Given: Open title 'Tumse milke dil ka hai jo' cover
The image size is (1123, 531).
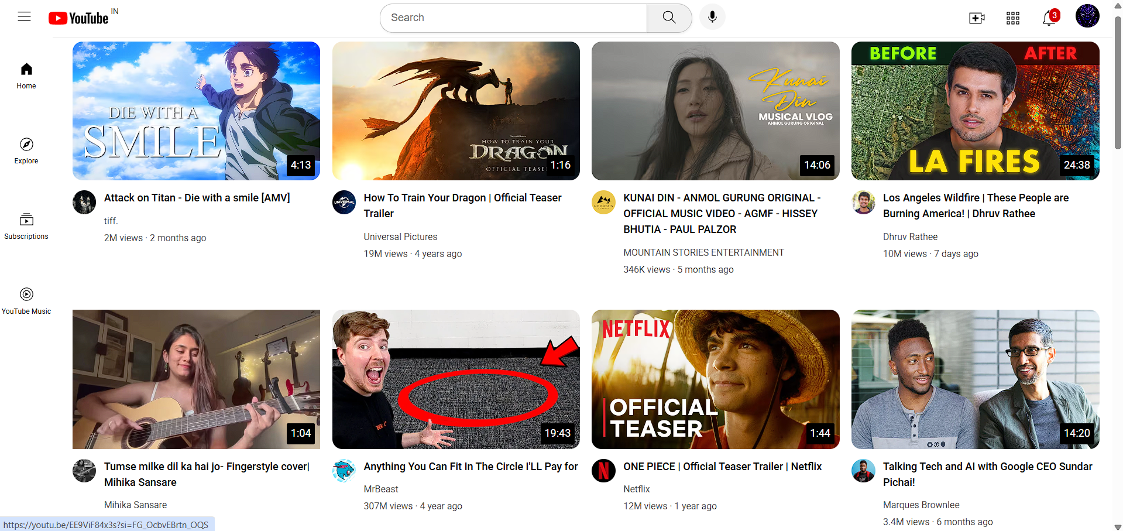Looking at the screenshot, I should (x=207, y=474).
